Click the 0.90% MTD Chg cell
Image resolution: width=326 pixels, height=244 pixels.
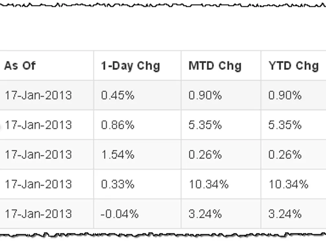[x=205, y=96]
